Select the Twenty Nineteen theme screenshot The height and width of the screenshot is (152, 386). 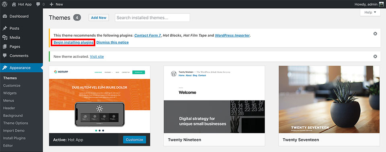[x=214, y=100]
